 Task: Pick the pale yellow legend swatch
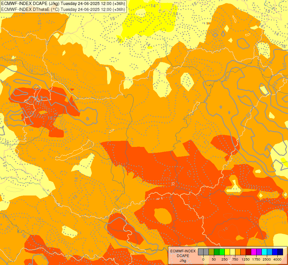pos(232,252)
